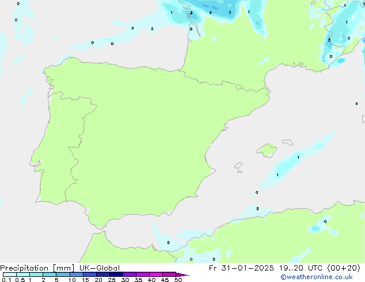Click the '0.1' legend scale label

click(x=6, y=280)
